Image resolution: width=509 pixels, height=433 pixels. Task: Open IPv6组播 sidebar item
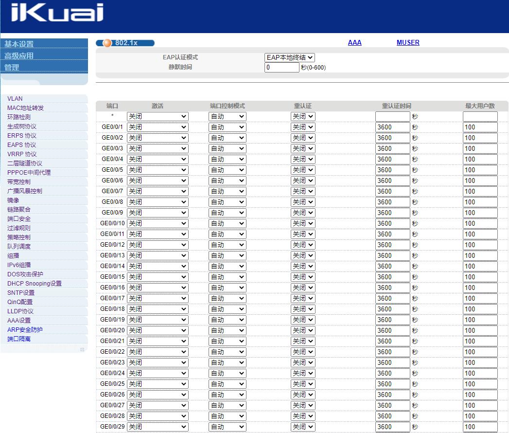tap(19, 265)
